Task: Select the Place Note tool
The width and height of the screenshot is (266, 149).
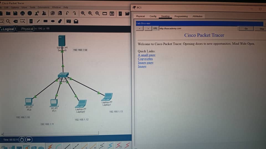Action: pyautogui.click(x=31, y=21)
